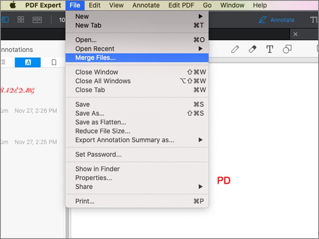Screen dimensions: 319x239
Task: Show the outline list sidebar tab
Action: click(3, 62)
